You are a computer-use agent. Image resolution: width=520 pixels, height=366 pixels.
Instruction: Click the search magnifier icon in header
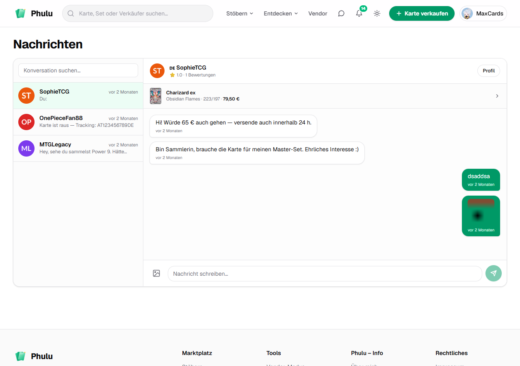click(x=71, y=13)
